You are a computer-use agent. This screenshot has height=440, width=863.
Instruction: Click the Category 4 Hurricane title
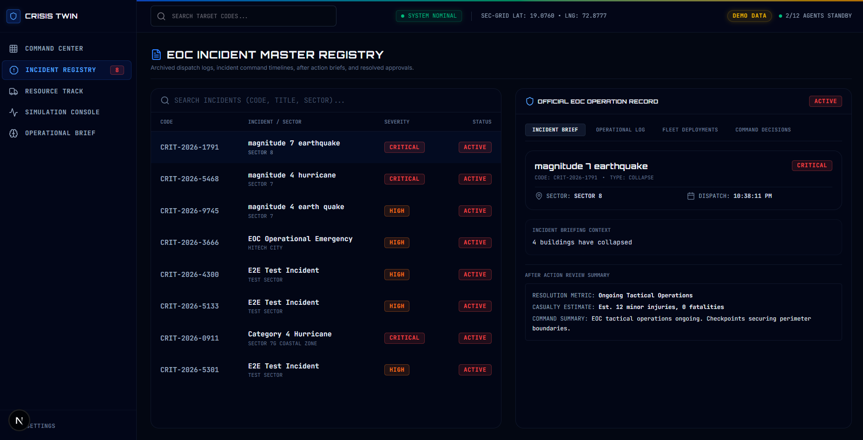point(290,334)
